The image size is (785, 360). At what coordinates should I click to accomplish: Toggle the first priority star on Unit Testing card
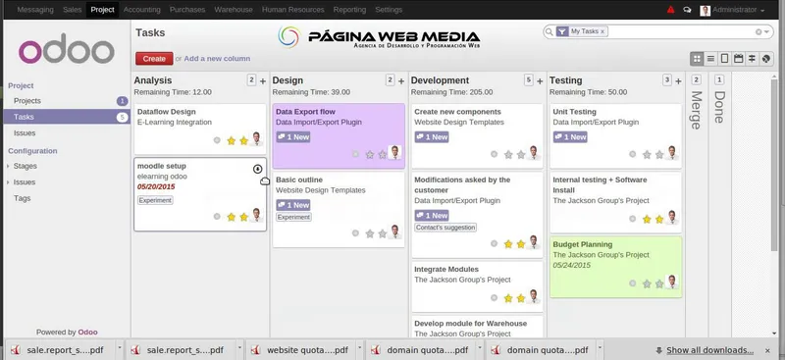click(x=647, y=155)
